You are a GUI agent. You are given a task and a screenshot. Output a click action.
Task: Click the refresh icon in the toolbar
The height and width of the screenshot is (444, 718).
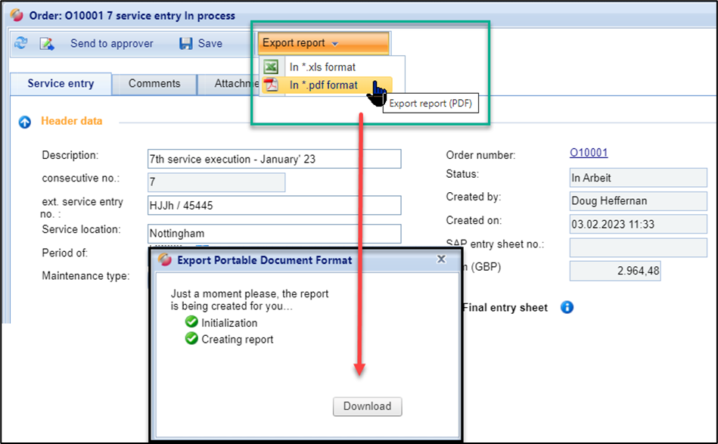tap(21, 44)
